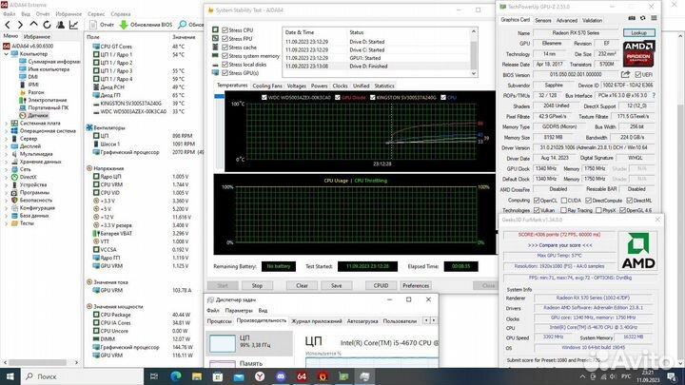Open the Sensors tab in GPU-Z
This screenshot has height=385, width=685.
543,19
